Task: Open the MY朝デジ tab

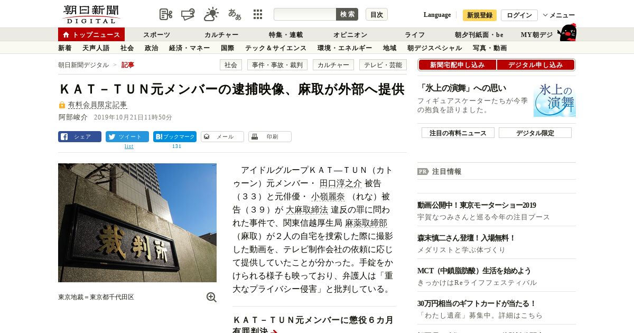Action: click(537, 35)
